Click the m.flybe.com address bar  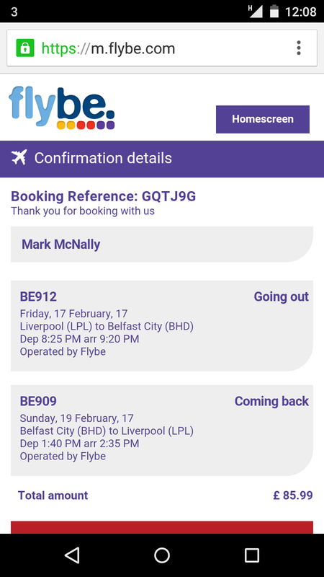click(x=161, y=48)
